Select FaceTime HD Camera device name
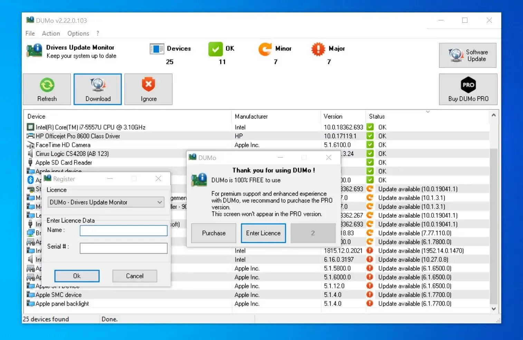Image resolution: width=523 pixels, height=340 pixels. (x=63, y=145)
